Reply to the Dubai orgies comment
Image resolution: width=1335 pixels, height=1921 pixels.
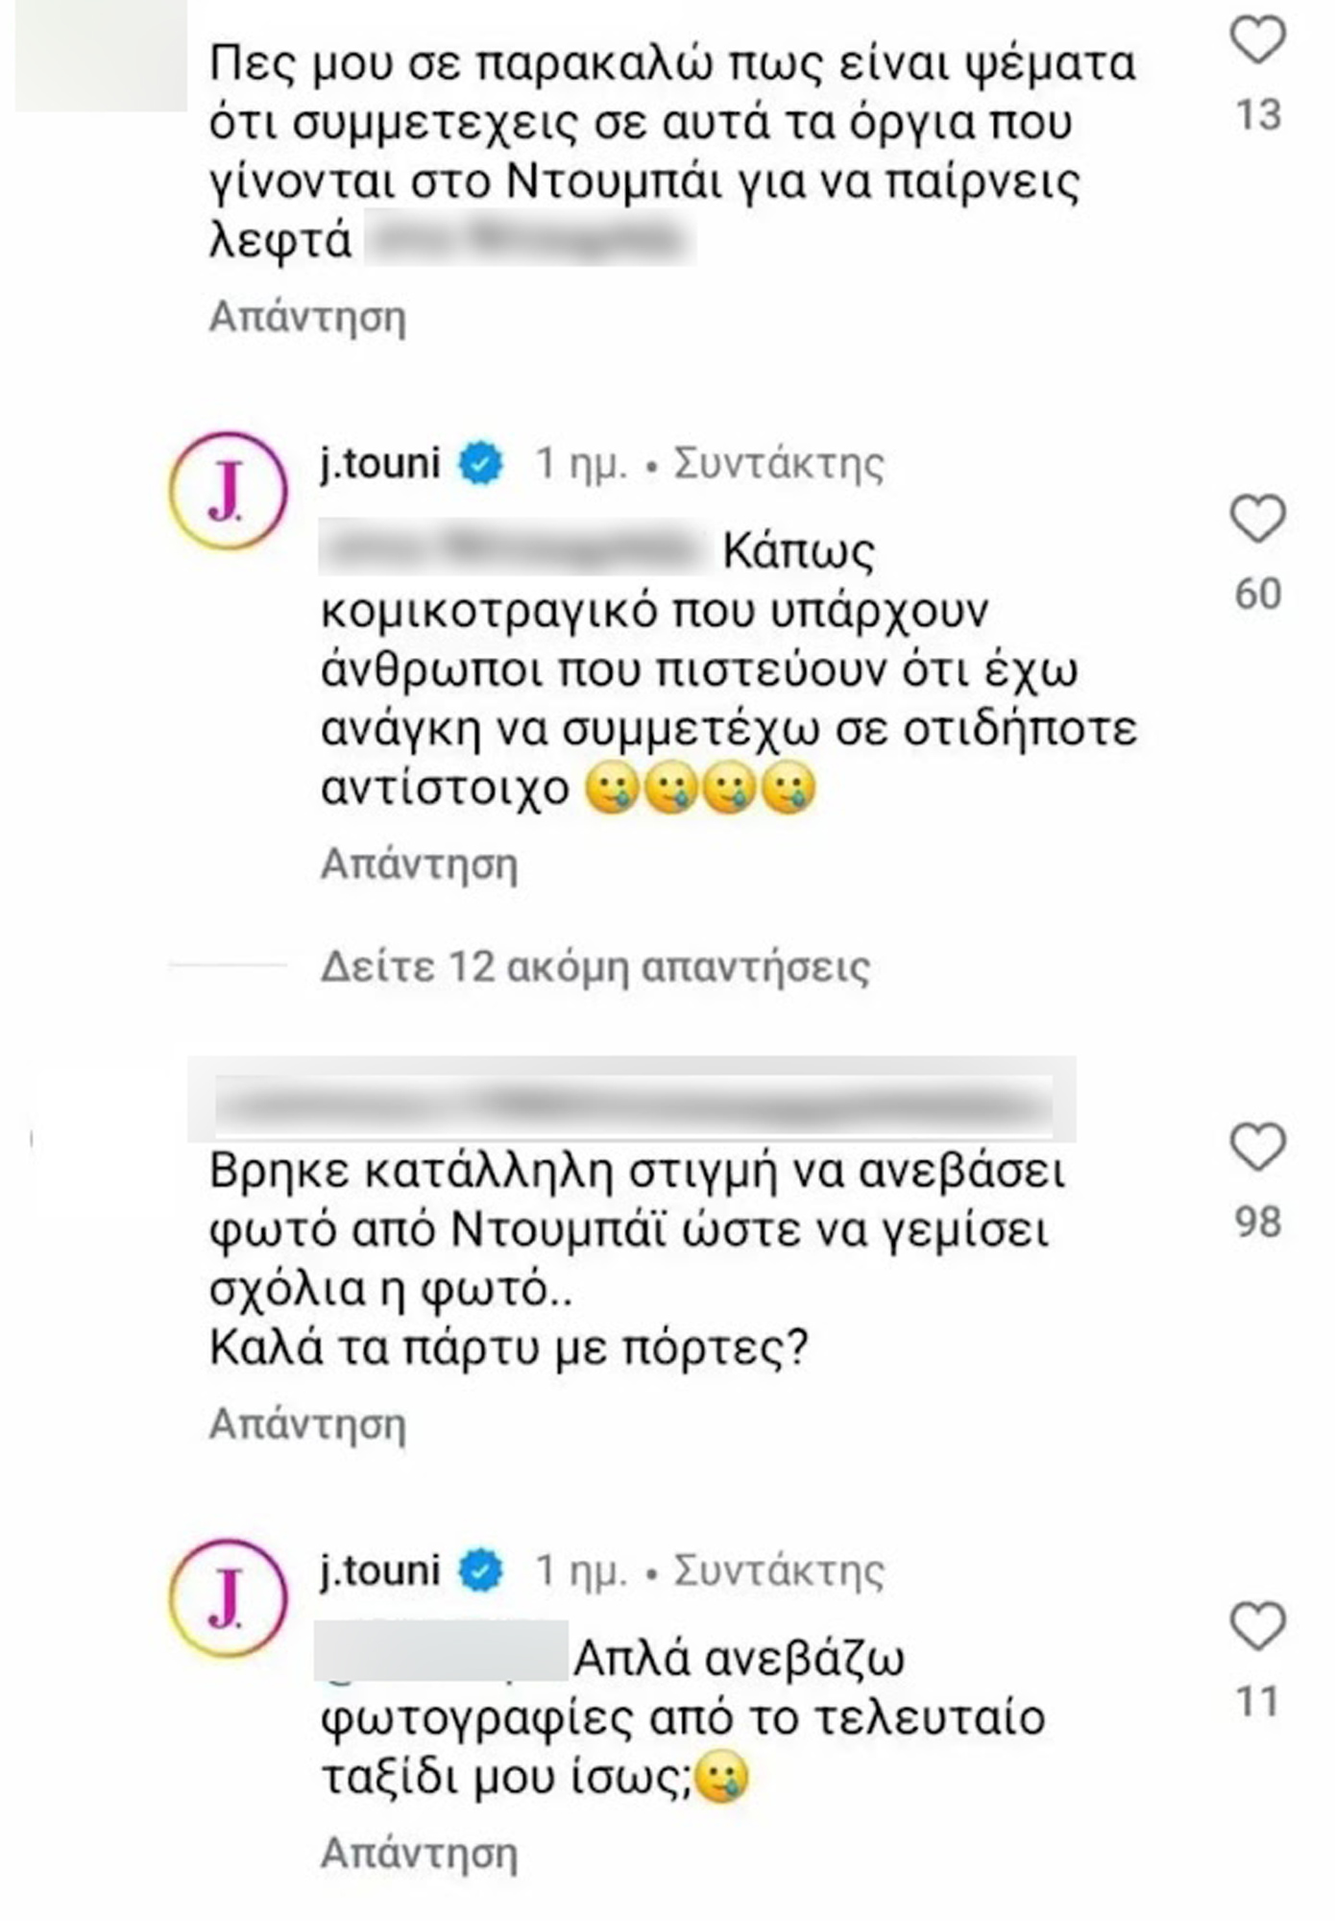point(307,316)
